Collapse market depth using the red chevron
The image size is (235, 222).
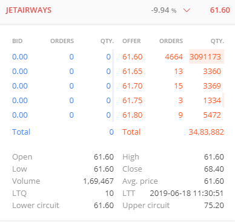coord(187,10)
